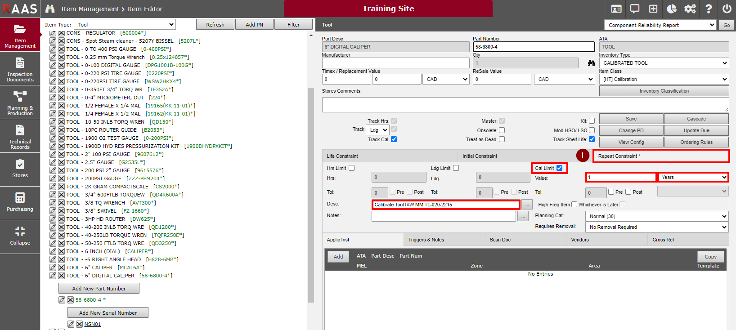Open the Inventory Type dropdown
This screenshot has height=330, width=736.
pos(664,63)
